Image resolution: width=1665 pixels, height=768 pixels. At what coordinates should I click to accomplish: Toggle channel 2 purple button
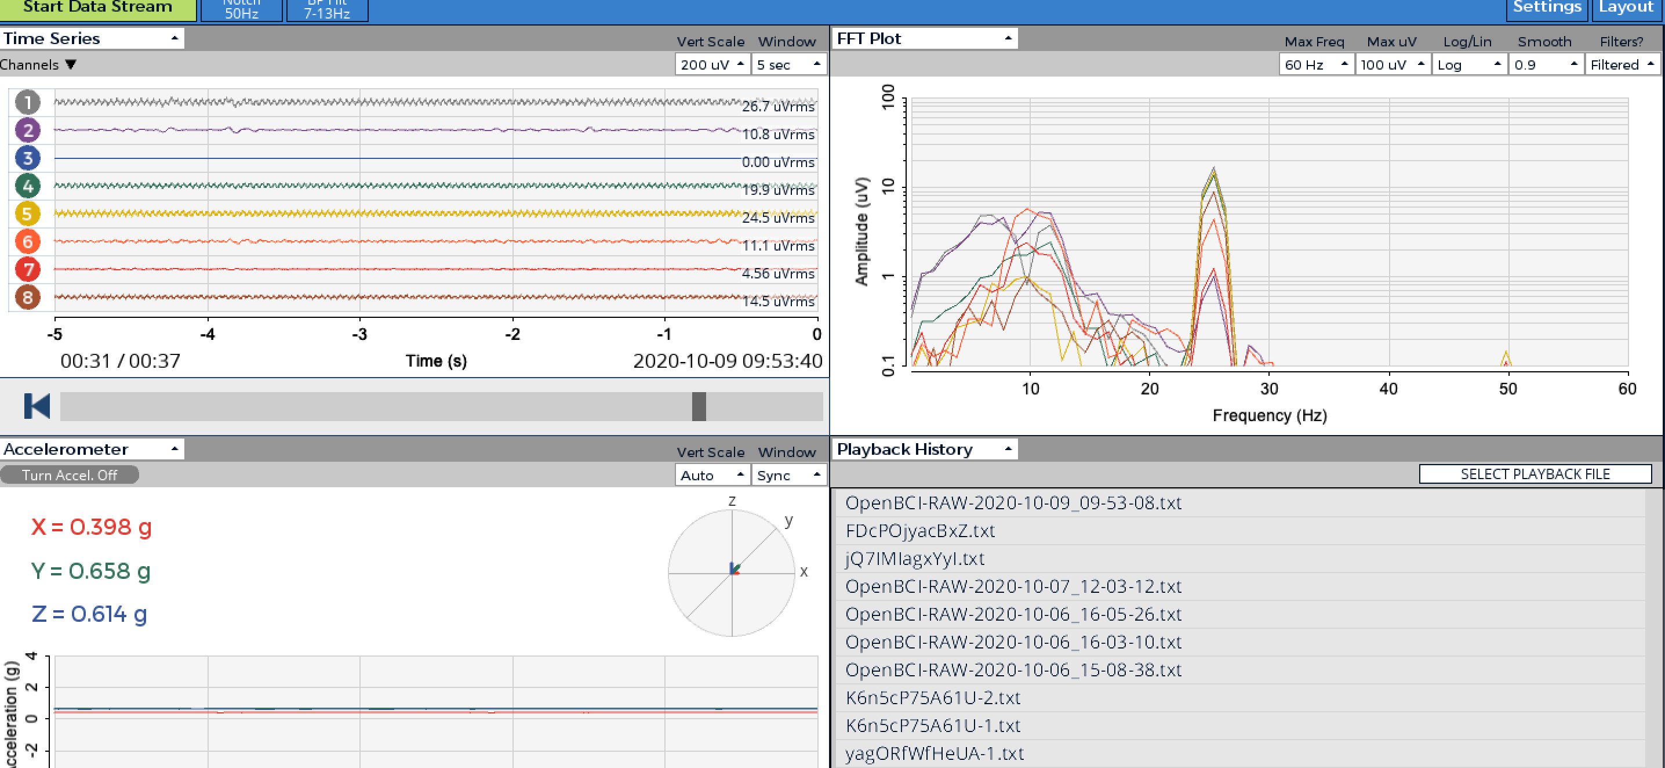coord(28,130)
